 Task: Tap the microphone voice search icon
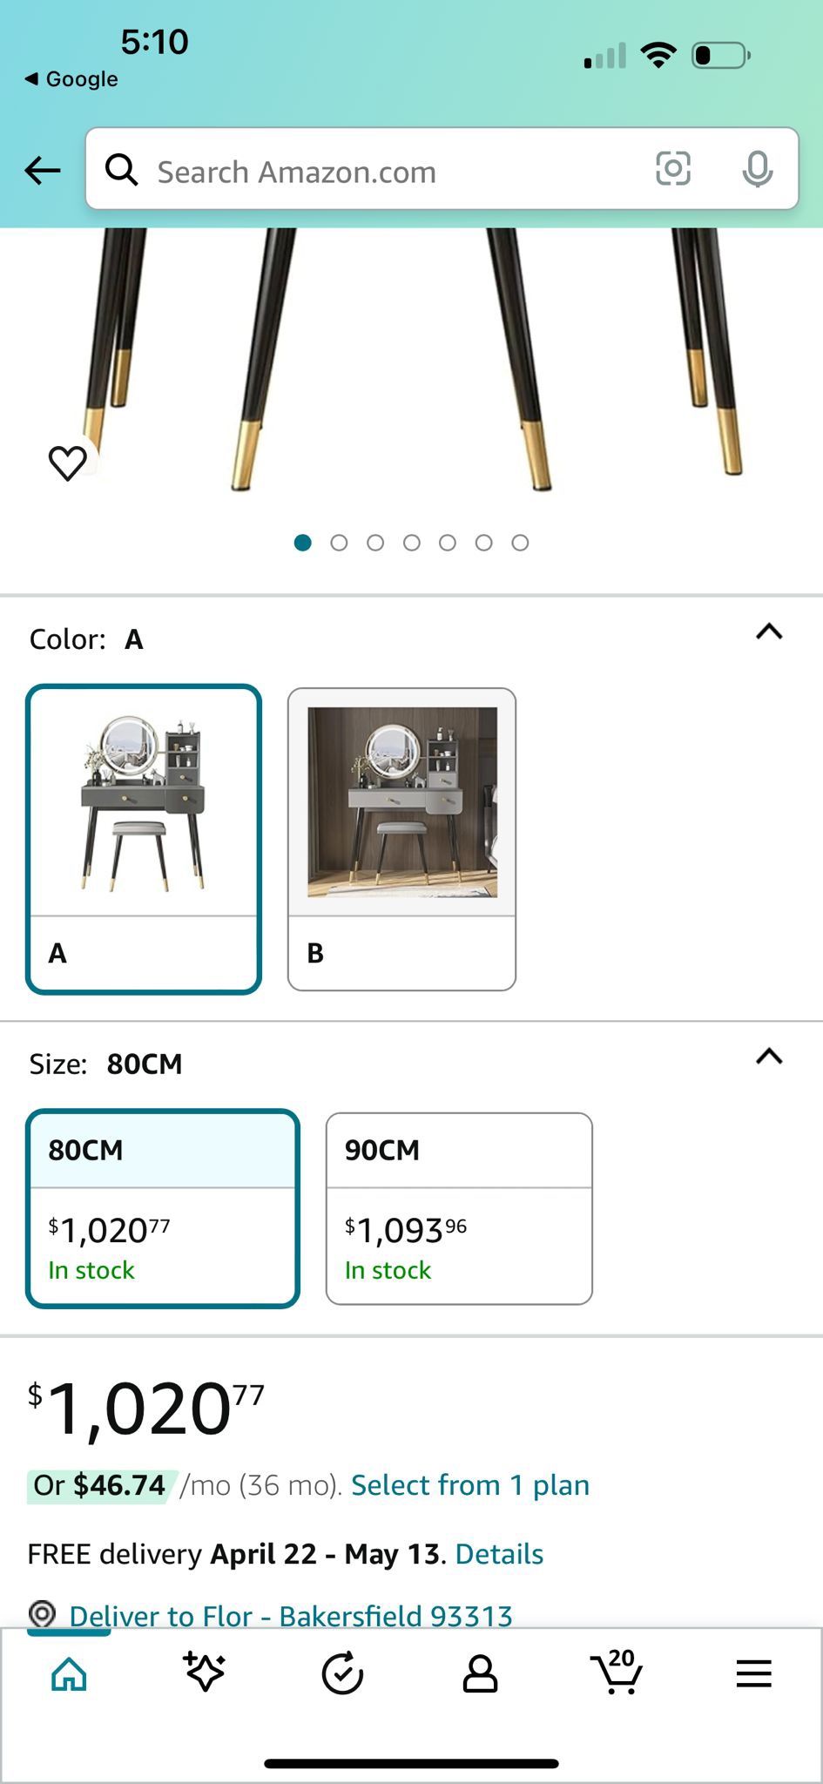[757, 169]
